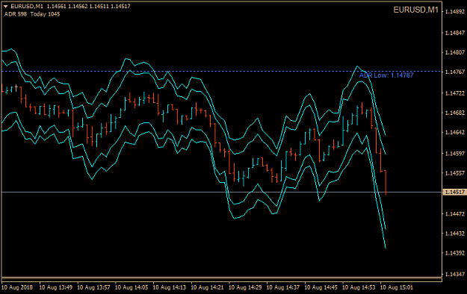
Task: Click the 1.14392 price scale value
Action: 455,253
